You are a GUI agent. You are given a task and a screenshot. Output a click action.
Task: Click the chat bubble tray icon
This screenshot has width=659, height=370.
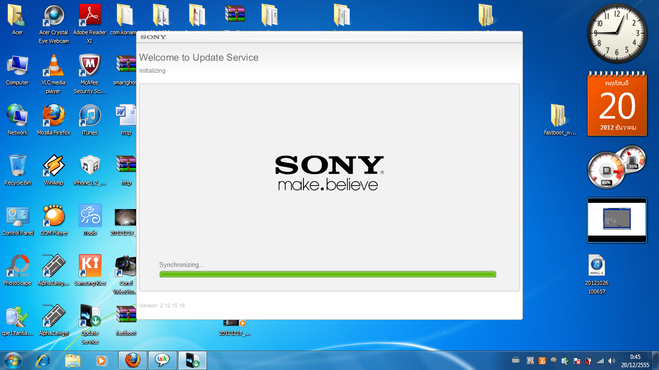tap(553, 360)
